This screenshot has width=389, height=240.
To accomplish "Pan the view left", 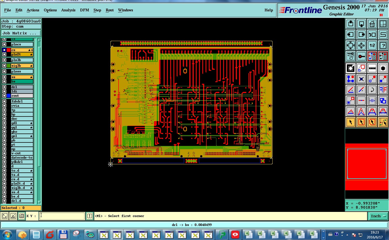I will pyautogui.click(x=351, y=35).
